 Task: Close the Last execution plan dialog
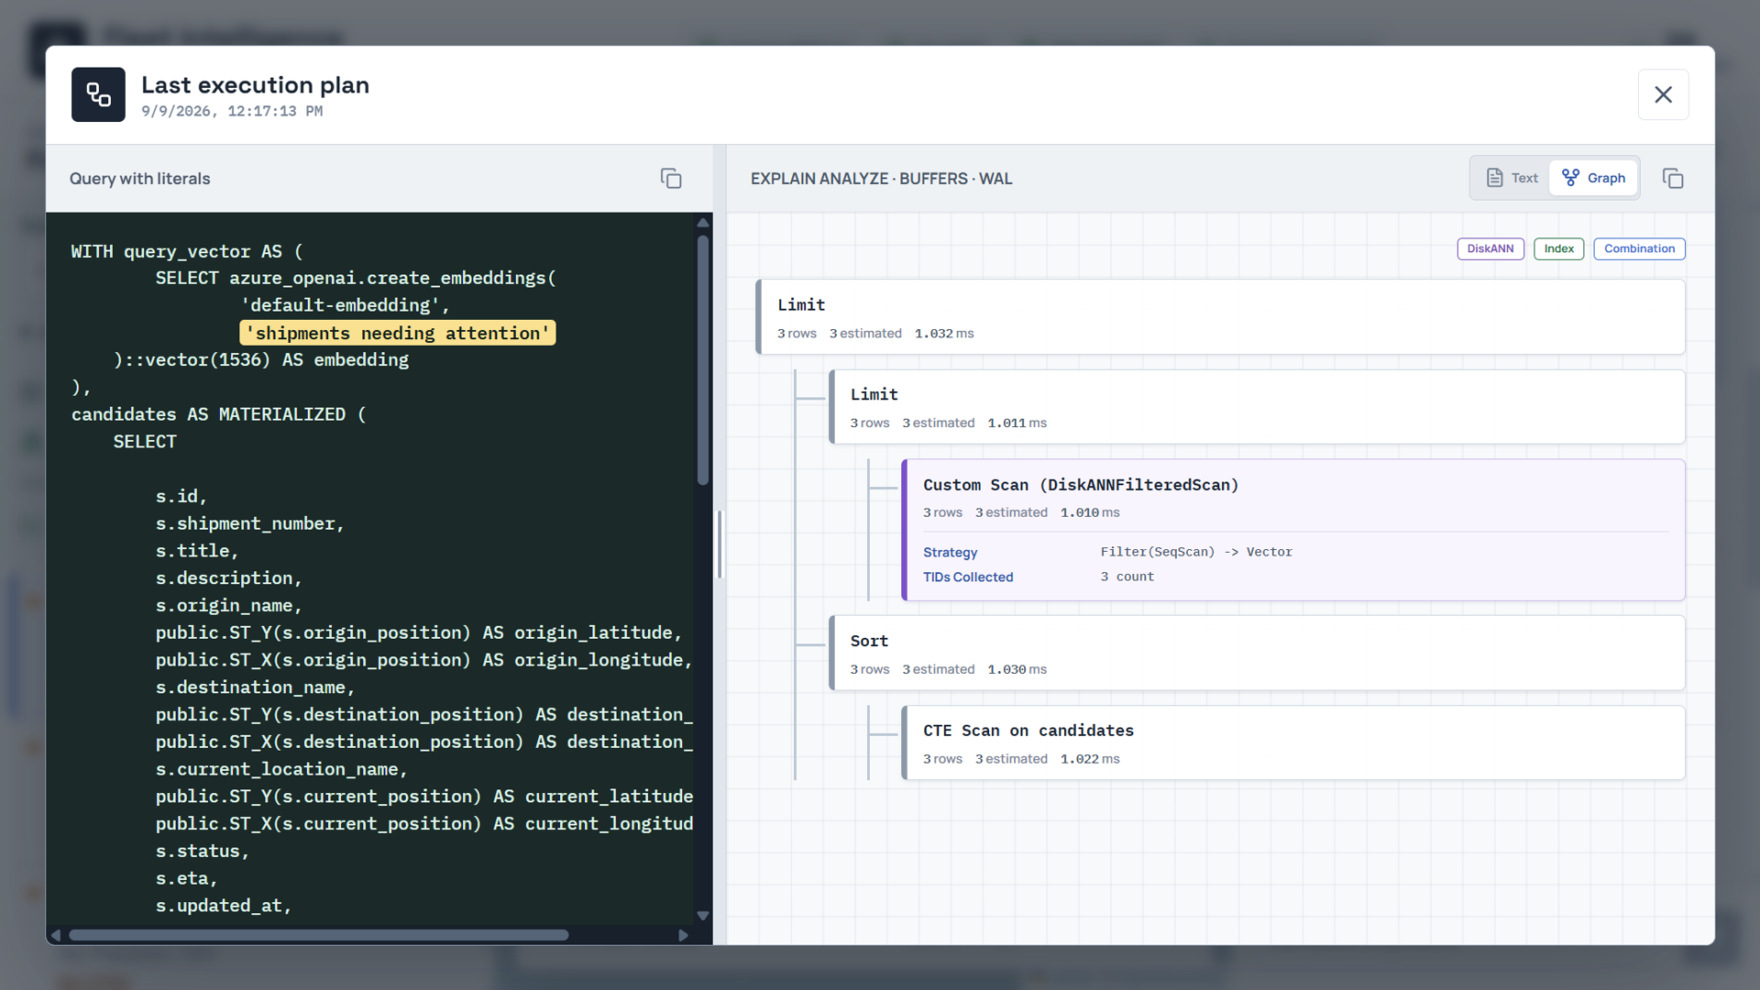pyautogui.click(x=1663, y=94)
